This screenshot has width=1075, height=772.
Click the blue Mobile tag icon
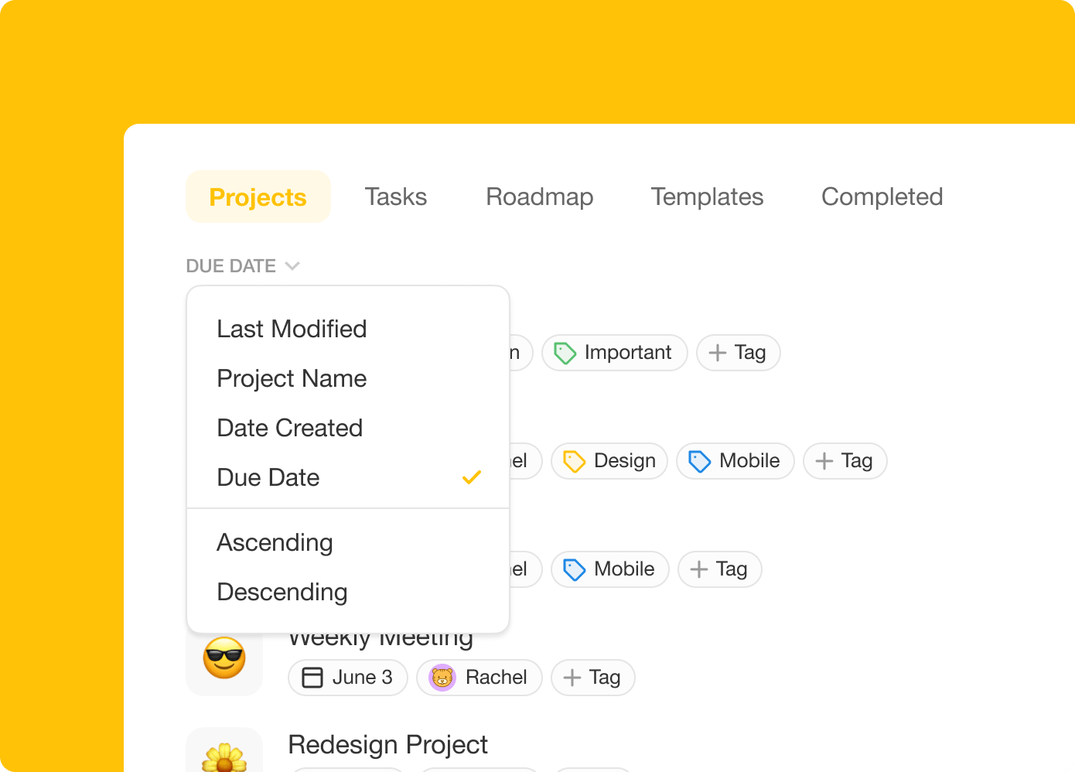click(x=699, y=461)
